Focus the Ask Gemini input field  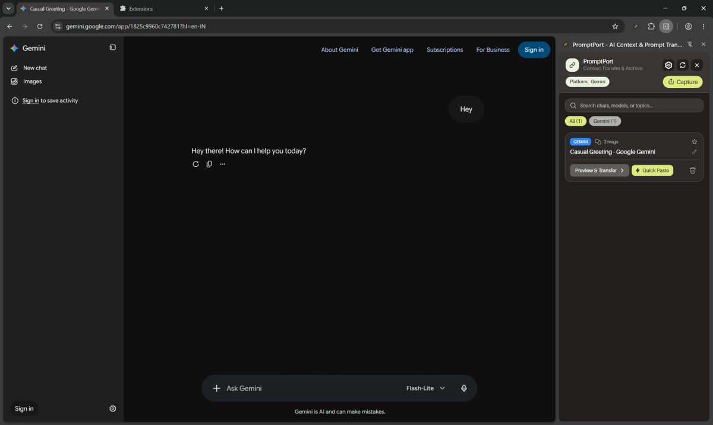pos(309,388)
